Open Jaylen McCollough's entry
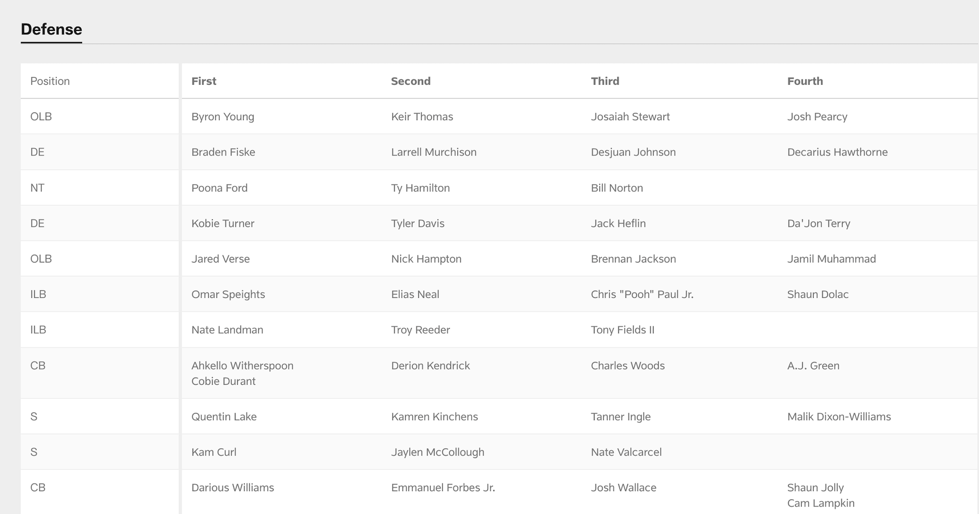 437,452
